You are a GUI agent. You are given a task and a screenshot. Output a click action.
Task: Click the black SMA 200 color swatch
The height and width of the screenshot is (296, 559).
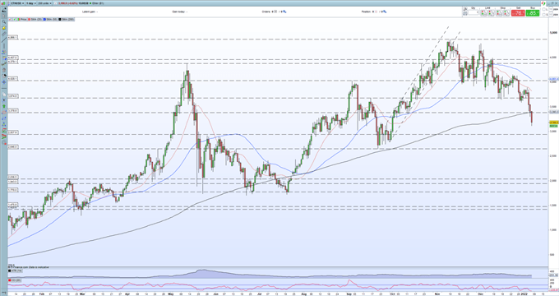(x=60, y=19)
